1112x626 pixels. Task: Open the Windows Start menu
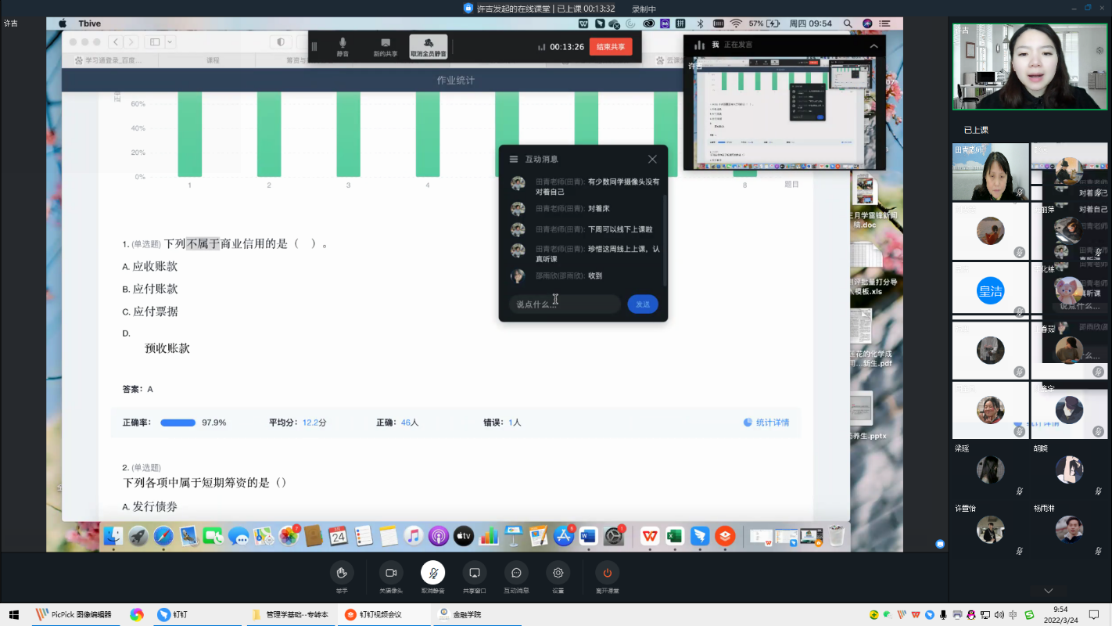[13, 614]
